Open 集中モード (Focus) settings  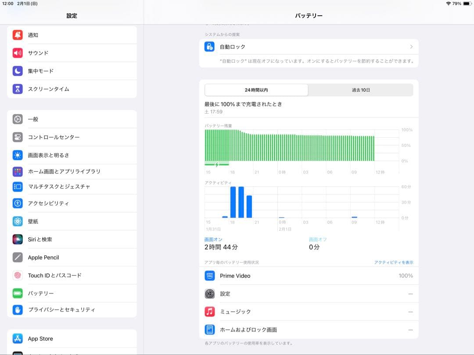[18, 71]
